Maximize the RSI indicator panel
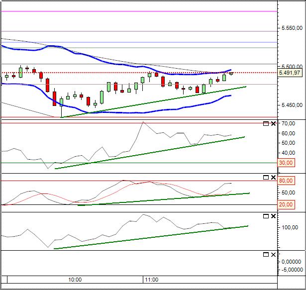The image size is (306, 290). pos(266,123)
